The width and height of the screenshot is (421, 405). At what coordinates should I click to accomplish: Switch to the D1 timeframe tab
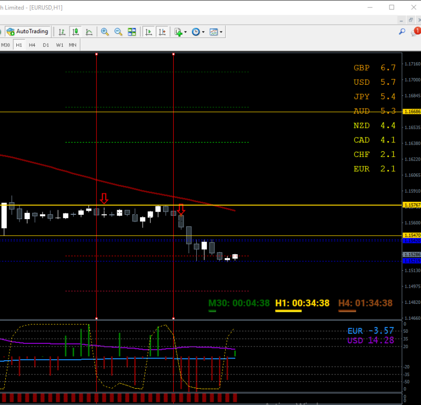coord(46,45)
